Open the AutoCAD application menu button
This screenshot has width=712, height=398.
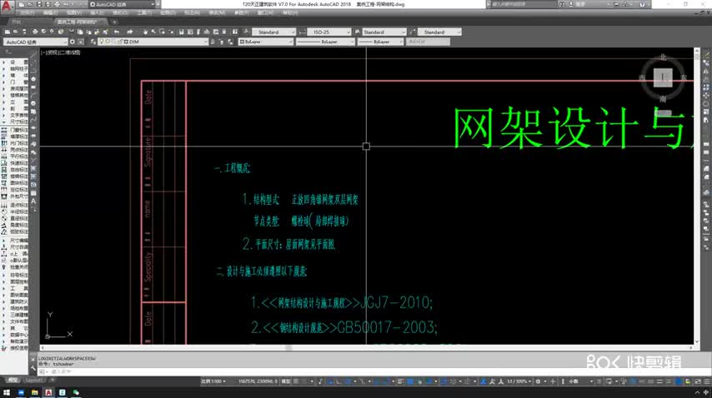[x=7, y=7]
